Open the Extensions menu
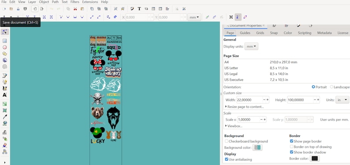The width and height of the screenshot is (350, 165). (90, 2)
